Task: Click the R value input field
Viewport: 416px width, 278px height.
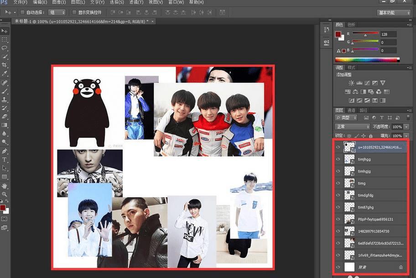Action: pos(388,34)
